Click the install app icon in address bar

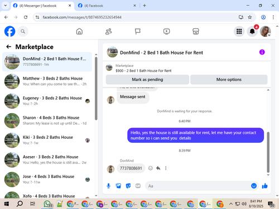[241, 17]
